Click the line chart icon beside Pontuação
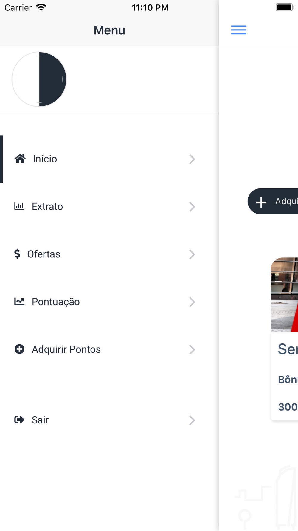Viewport: 298px width, 531px height. [19, 301]
